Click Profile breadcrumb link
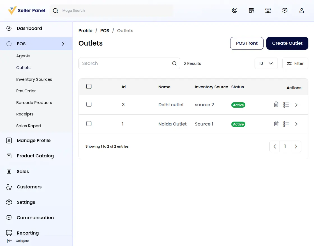The image size is (314, 246). coord(85,30)
